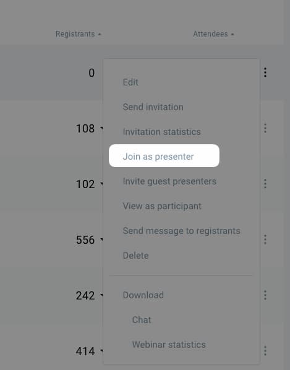Sort by the Registrants column arrow

click(x=100, y=35)
